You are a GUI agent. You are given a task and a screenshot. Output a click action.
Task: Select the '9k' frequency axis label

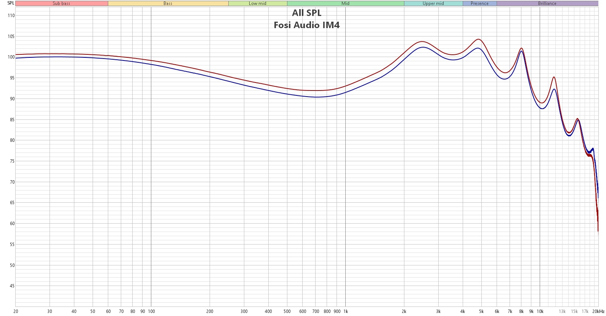(531, 311)
